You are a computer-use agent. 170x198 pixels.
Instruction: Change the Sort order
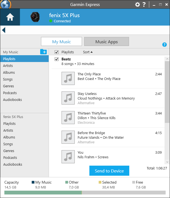pyautogui.click(x=88, y=52)
